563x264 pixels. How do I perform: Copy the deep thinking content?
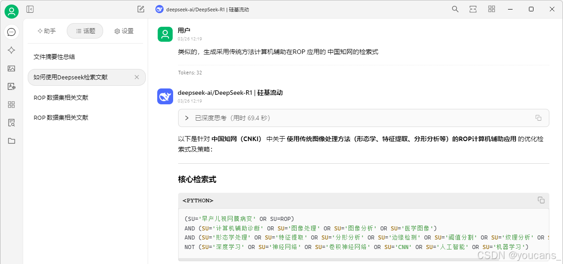coord(538,118)
